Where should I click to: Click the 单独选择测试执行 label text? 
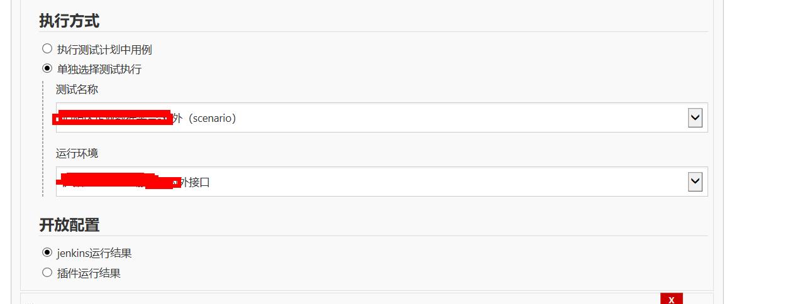(99, 69)
